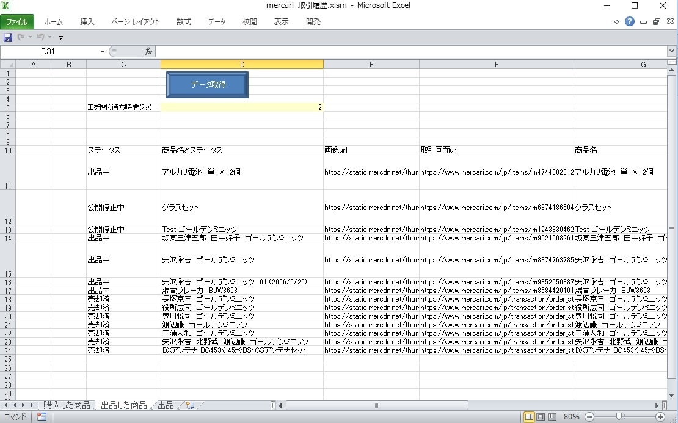Open the 表示 ribbon tab
This screenshot has width=678, height=423.
point(281,21)
